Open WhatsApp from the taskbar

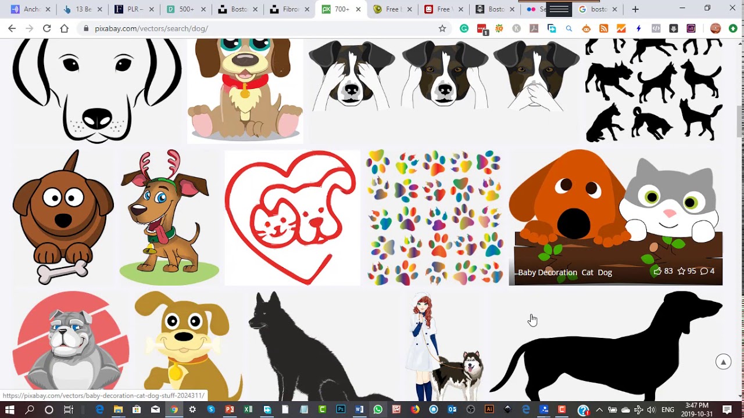[x=378, y=409]
